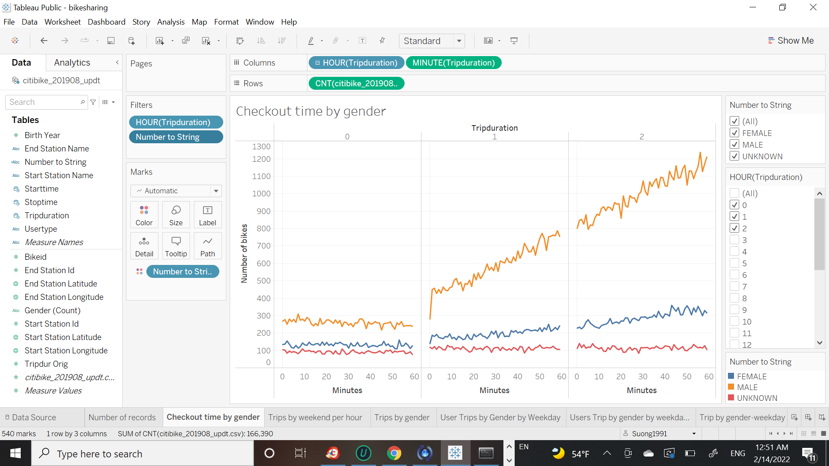This screenshot has width=829, height=466.
Task: Switch to Trips by gender sheet tab
Action: (x=402, y=417)
